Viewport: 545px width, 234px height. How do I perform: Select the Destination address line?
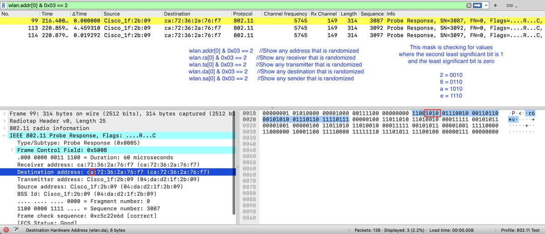(x=118, y=172)
